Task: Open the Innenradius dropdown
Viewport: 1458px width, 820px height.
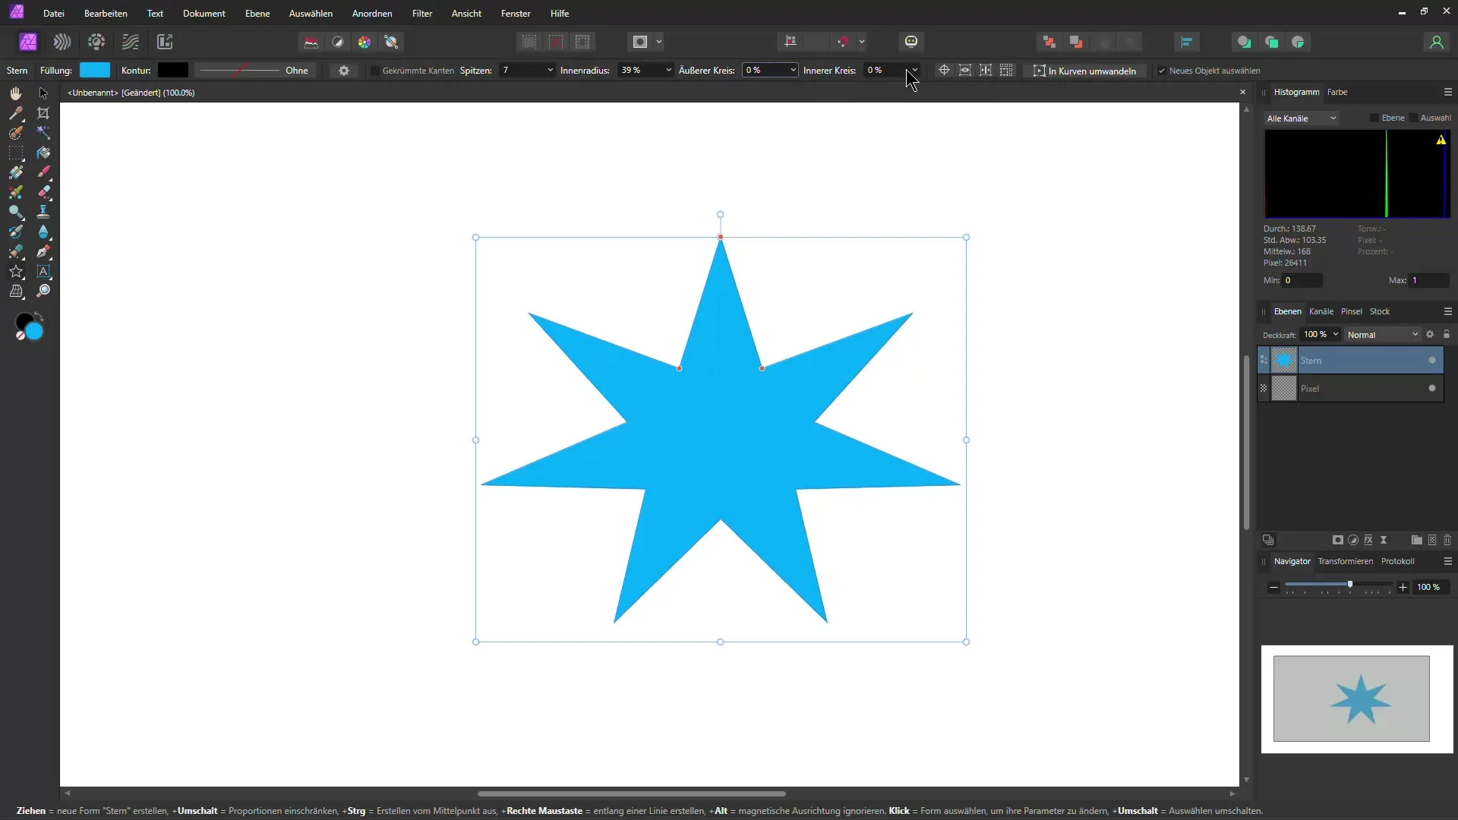Action: pos(668,70)
